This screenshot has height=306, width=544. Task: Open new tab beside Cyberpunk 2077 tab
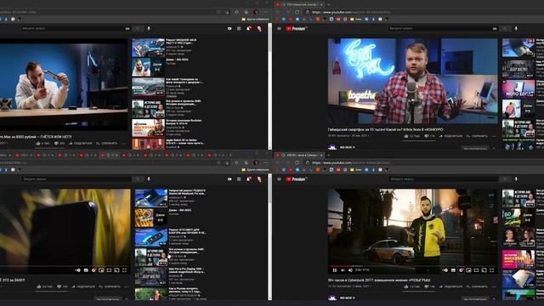[x=329, y=155]
